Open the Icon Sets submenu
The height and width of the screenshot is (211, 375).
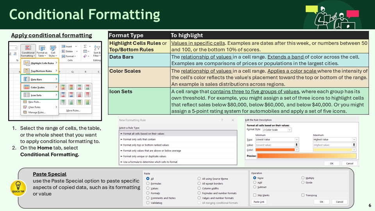click(x=40, y=95)
